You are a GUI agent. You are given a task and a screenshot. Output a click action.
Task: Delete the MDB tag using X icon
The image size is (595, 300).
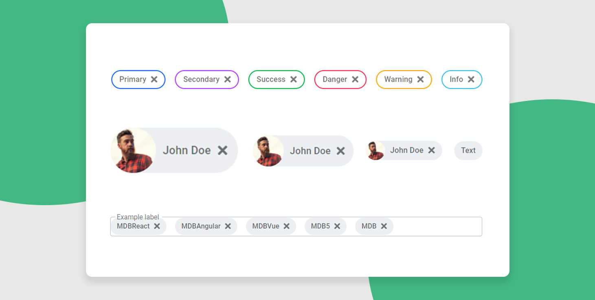click(x=384, y=226)
